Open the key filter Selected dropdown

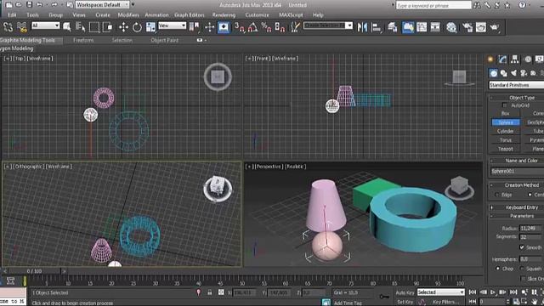[x=440, y=292]
